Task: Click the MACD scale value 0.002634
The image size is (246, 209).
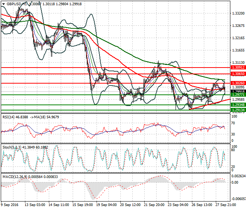Action: coord(239,176)
